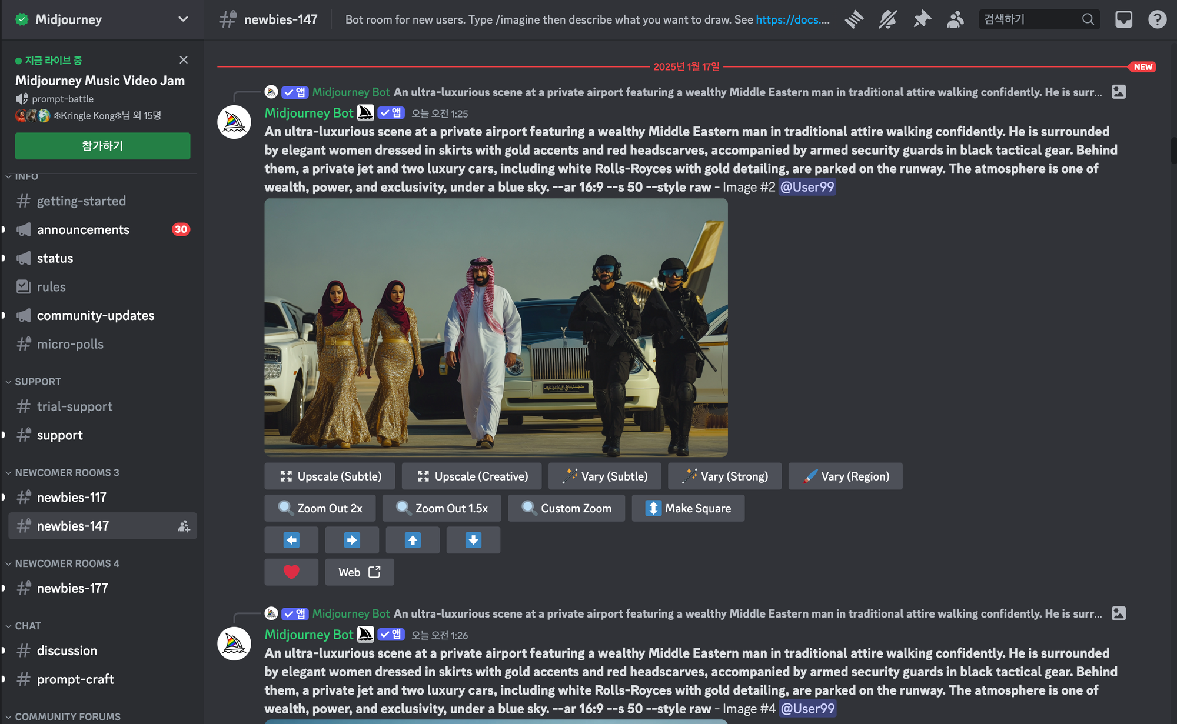Open Midjourney server dropdown menu
Image resolution: width=1177 pixels, height=724 pixels.
[183, 19]
